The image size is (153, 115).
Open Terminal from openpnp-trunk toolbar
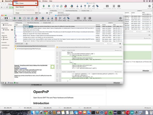90,19
